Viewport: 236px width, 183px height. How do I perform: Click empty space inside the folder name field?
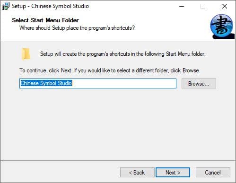point(124,83)
